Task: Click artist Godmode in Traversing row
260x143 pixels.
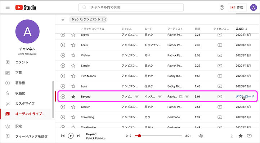Action: point(174,117)
